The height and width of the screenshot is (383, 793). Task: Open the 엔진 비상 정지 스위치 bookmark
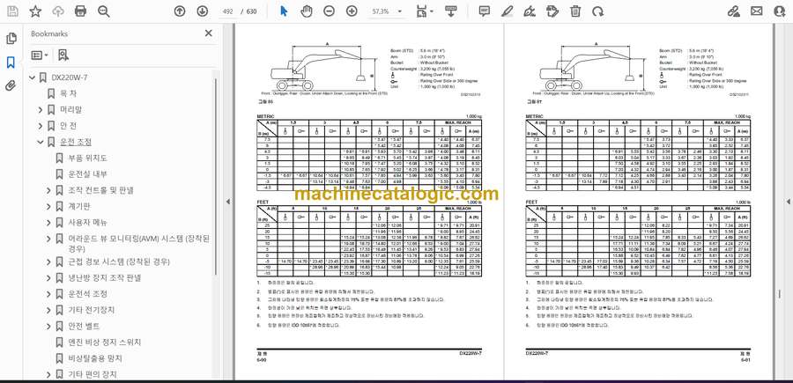[104, 342]
